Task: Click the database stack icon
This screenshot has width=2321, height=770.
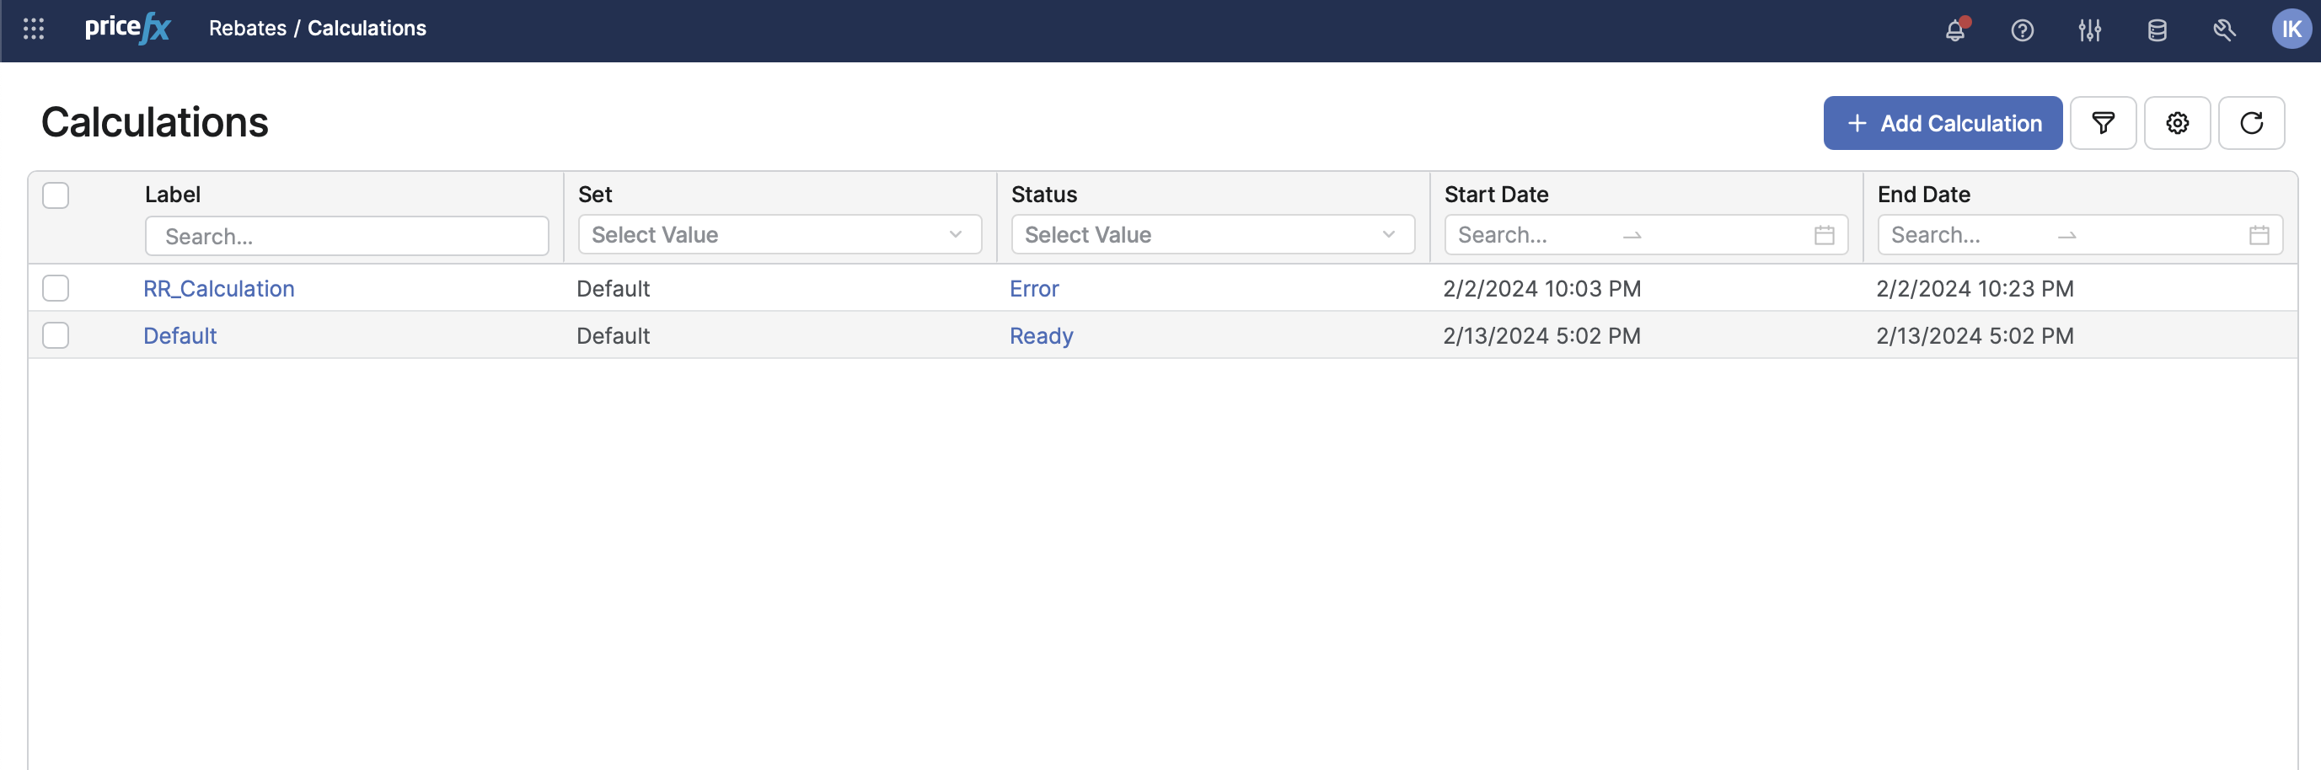Action: [2157, 30]
